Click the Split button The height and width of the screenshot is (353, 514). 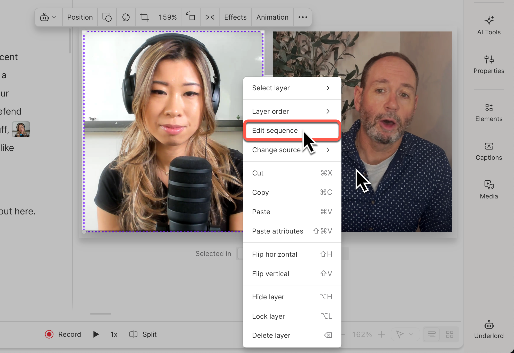[142, 334]
